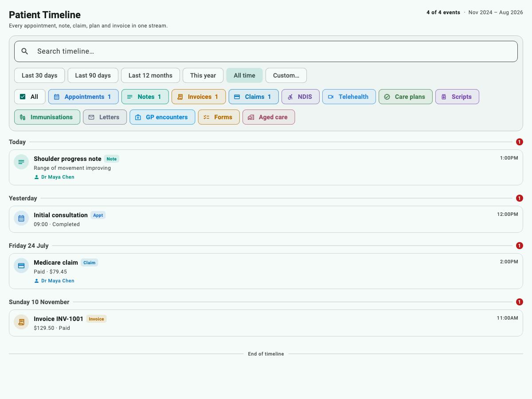The image size is (532, 399).
Task: Select the Last 90 days range
Action: tap(93, 75)
